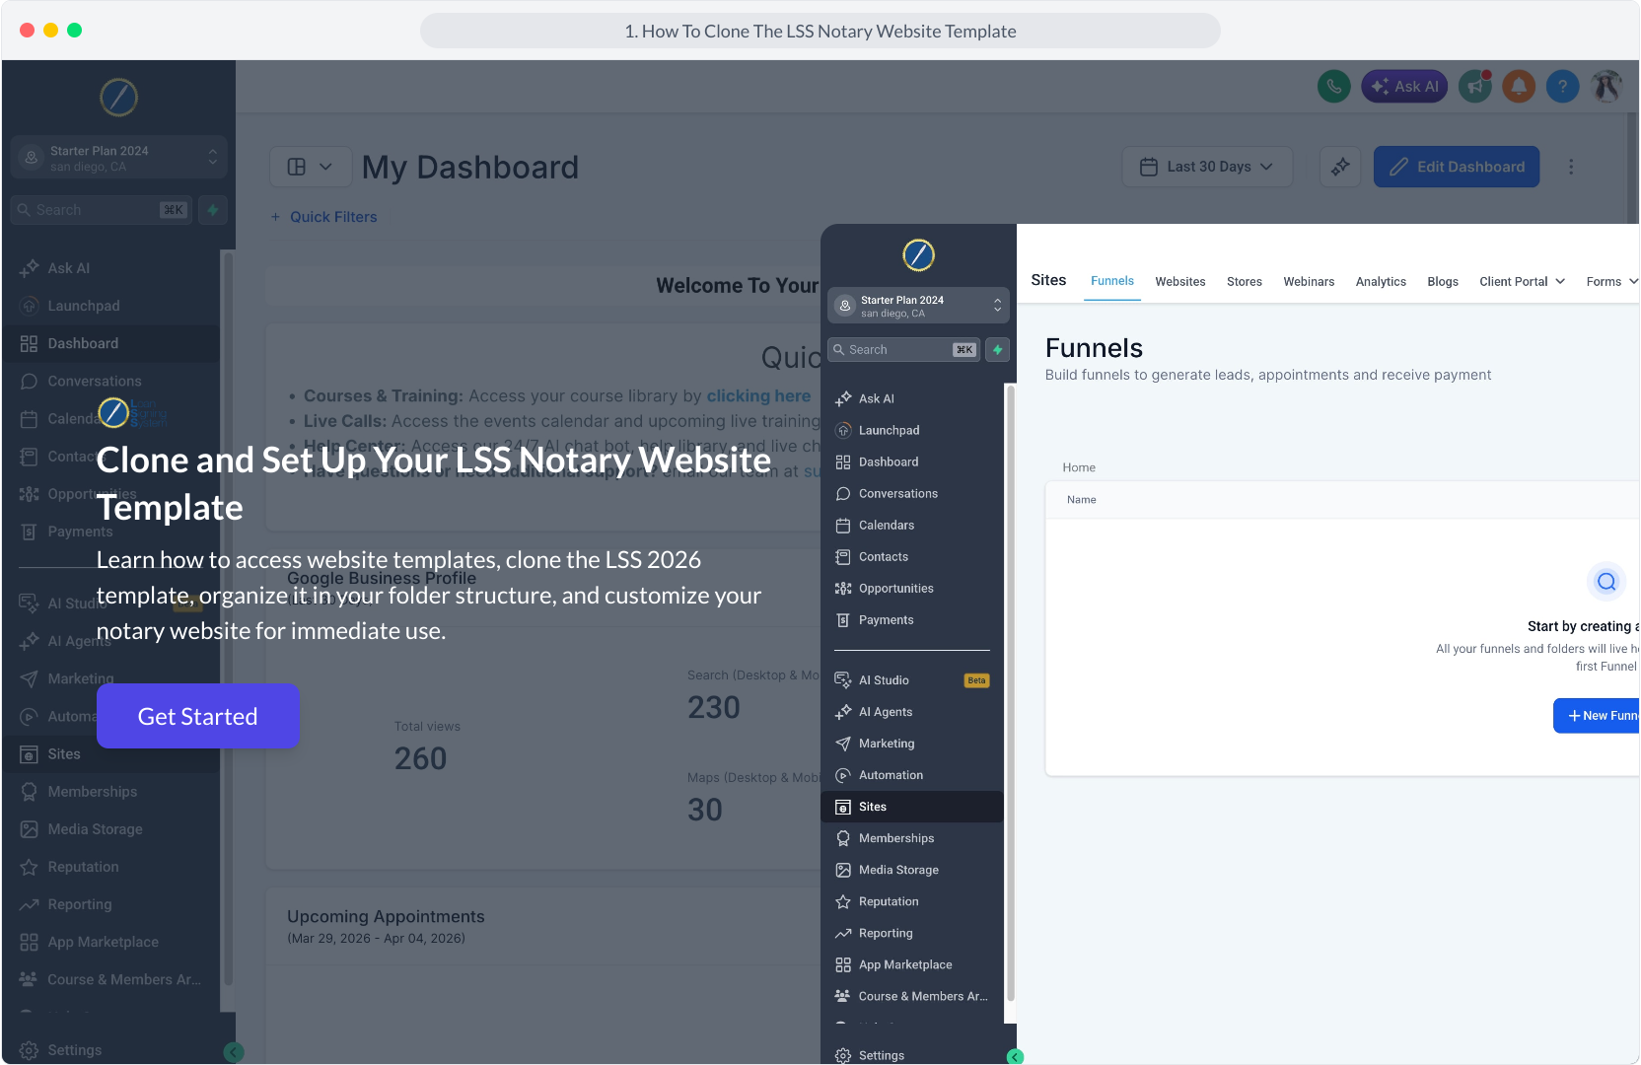Open the user avatar profile menu
The width and height of the screenshot is (1641, 1065).
pyautogui.click(x=1606, y=87)
